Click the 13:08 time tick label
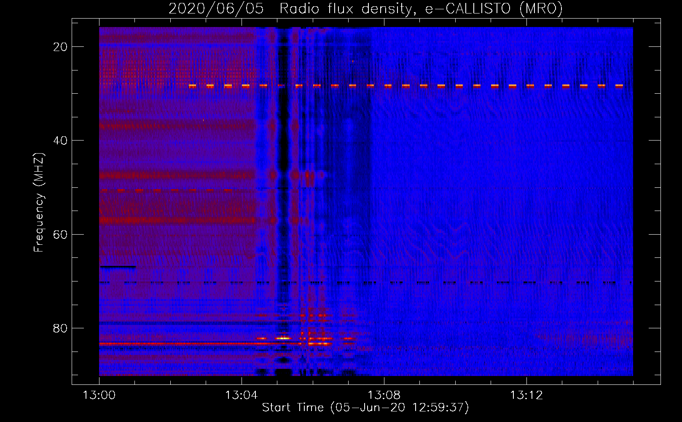Viewport: 682px width, 422px height. coord(384,395)
